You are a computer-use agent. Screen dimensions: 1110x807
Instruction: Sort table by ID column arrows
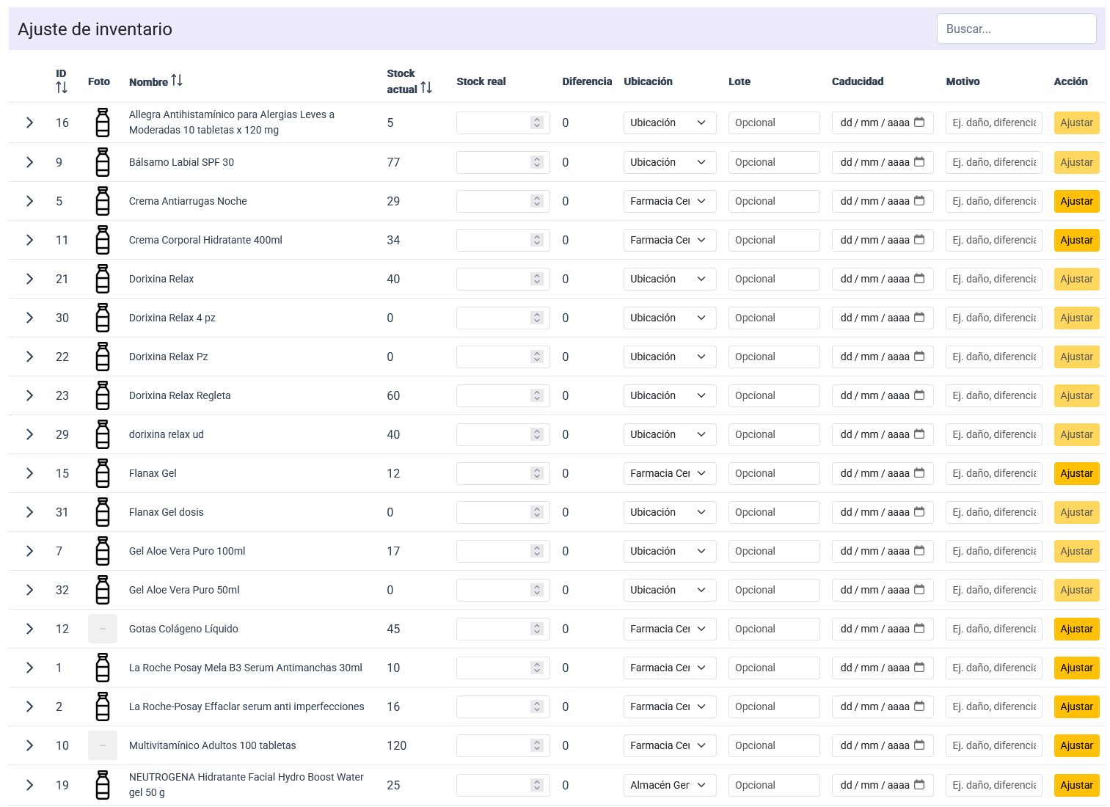(x=62, y=88)
